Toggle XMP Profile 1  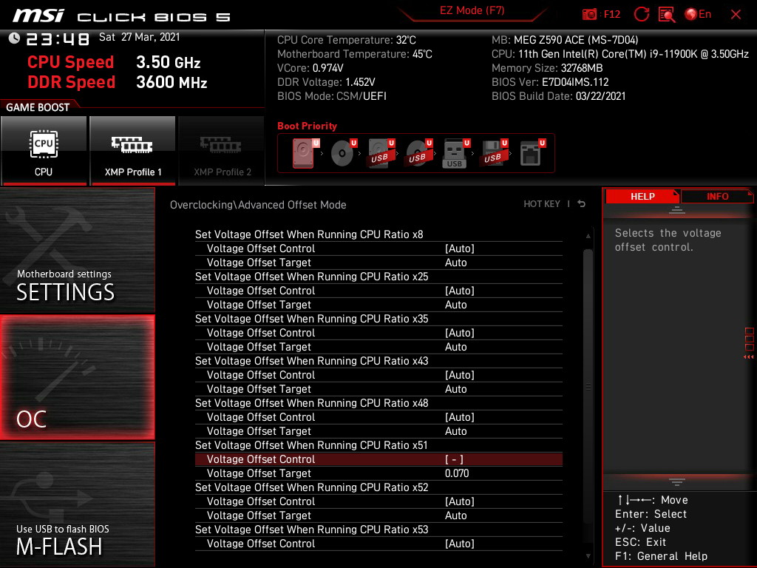coord(133,151)
